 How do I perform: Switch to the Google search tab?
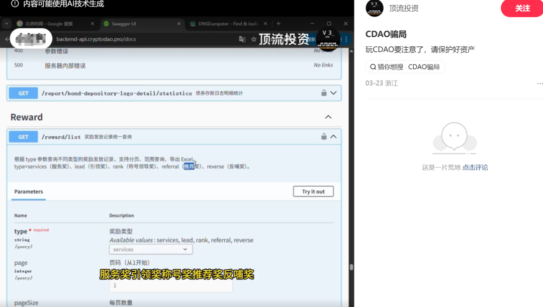pyautogui.click(x=55, y=24)
